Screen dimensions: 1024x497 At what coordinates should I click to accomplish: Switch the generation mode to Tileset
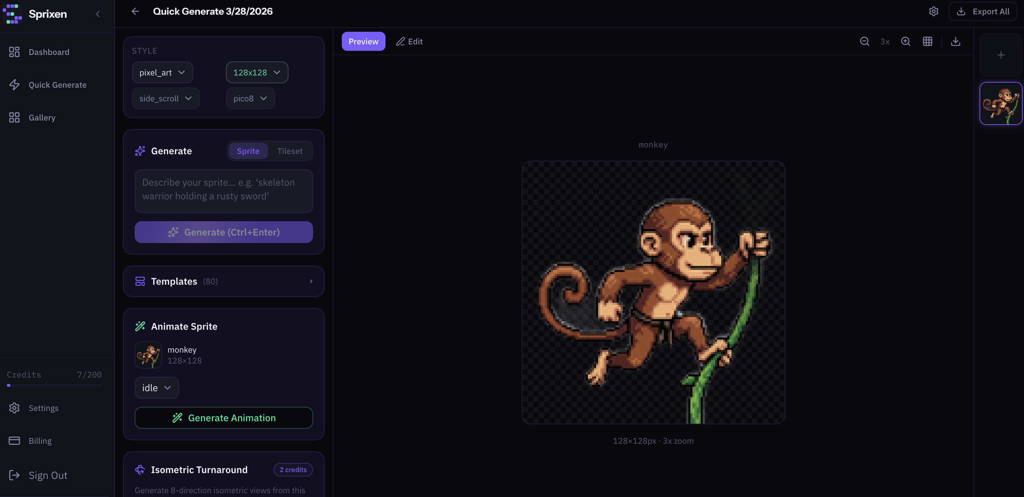(x=289, y=151)
